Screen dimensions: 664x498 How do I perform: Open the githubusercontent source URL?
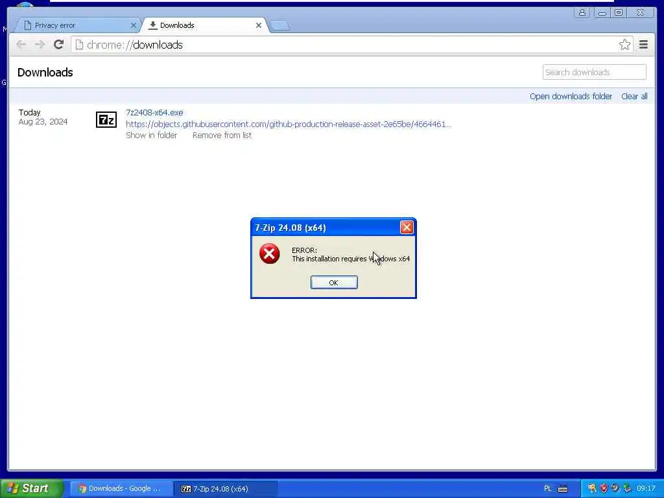click(289, 124)
